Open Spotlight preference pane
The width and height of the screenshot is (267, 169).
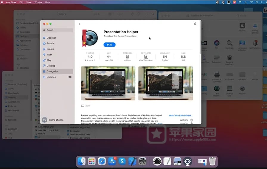[x=229, y=45]
